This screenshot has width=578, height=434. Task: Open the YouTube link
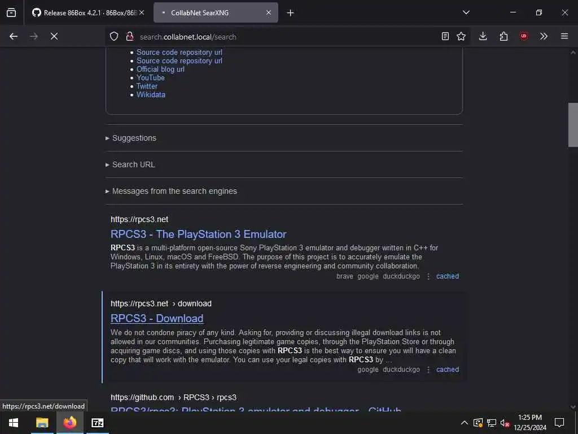(x=150, y=78)
